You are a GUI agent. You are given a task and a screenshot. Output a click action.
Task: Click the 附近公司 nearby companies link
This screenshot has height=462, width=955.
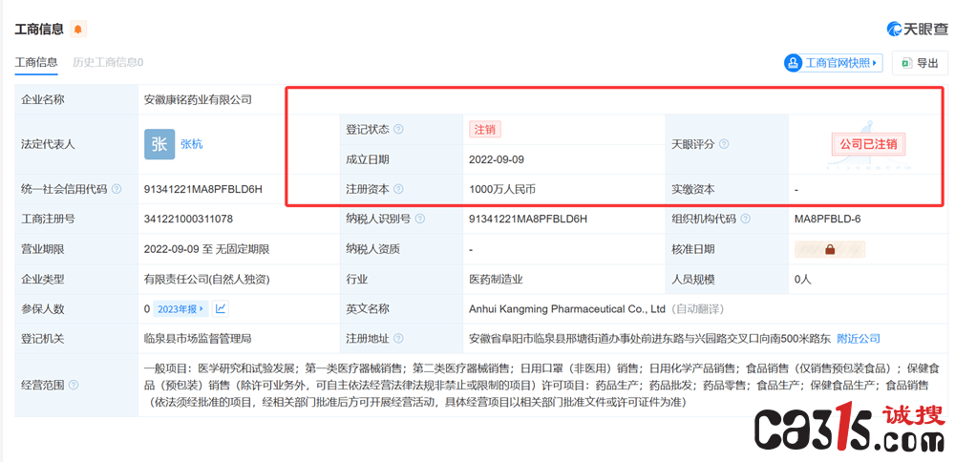coord(859,339)
